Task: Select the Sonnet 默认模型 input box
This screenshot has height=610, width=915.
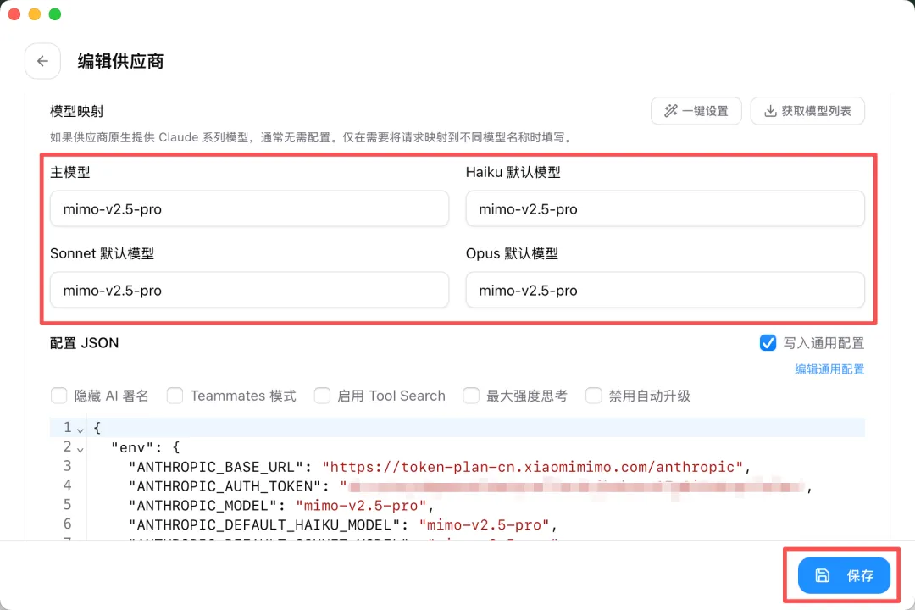Action: point(249,290)
